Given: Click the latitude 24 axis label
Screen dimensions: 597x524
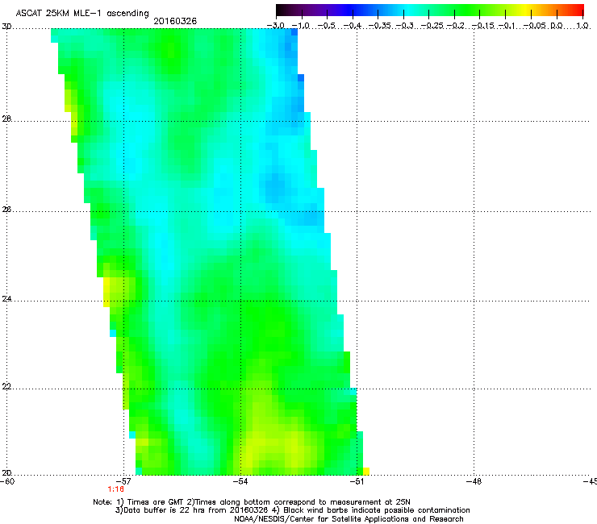Looking at the screenshot, I should click(x=6, y=299).
